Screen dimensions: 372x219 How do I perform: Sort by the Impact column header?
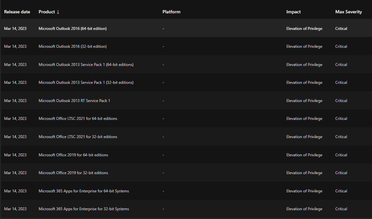click(293, 12)
